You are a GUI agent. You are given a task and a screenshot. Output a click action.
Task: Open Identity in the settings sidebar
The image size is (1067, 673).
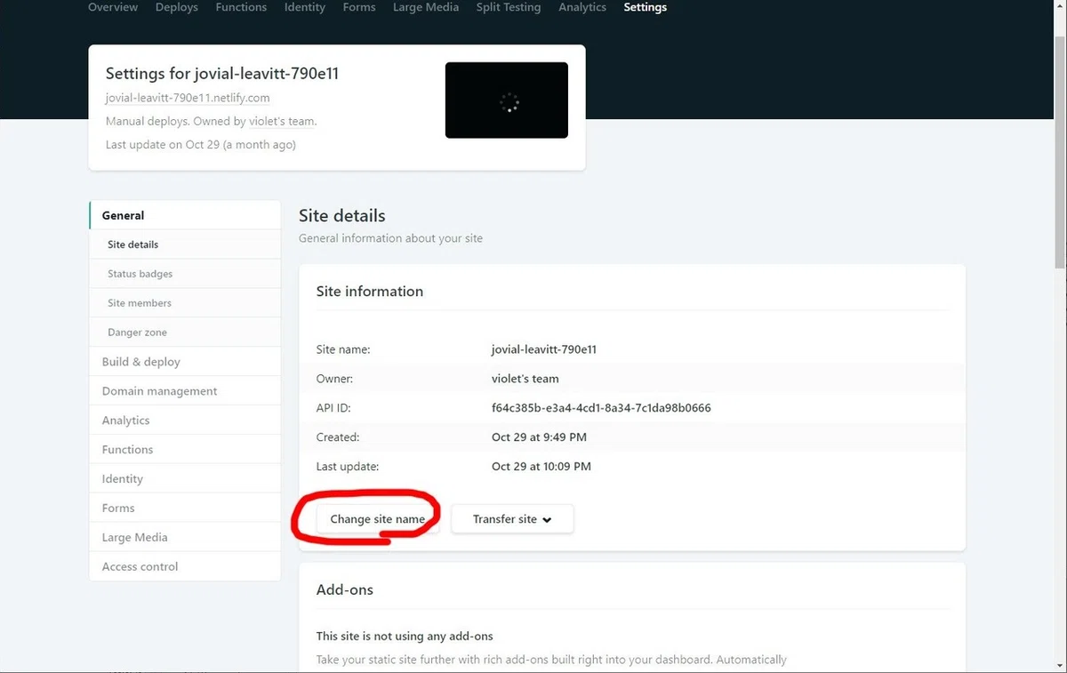pos(185,479)
